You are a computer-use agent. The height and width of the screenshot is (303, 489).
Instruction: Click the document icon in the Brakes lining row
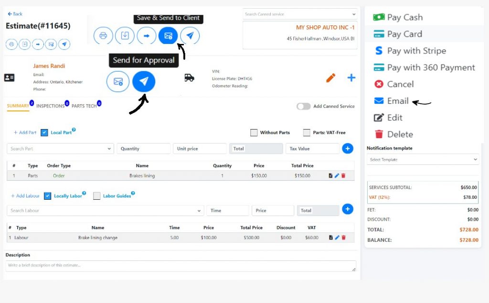pyautogui.click(x=330, y=176)
